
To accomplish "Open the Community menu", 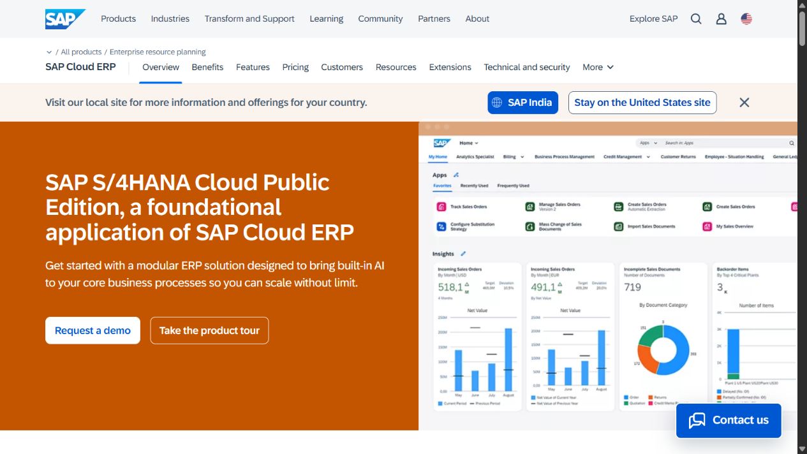I will (380, 19).
